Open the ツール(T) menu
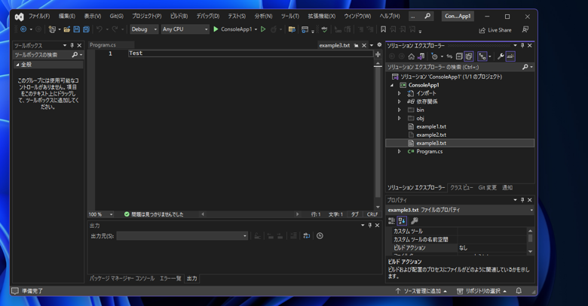This screenshot has width=588, height=306. point(290,16)
